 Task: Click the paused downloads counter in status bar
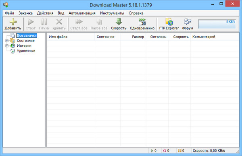181,151
